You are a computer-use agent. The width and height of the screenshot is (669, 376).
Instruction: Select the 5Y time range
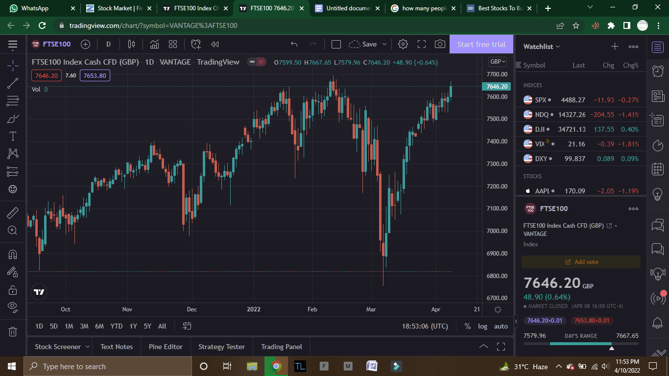(x=147, y=326)
